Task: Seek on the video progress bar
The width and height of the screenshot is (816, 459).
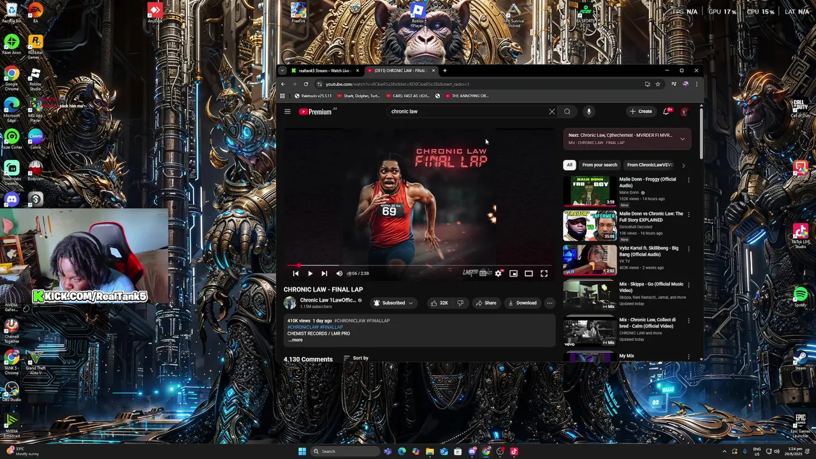Action: 419,266
